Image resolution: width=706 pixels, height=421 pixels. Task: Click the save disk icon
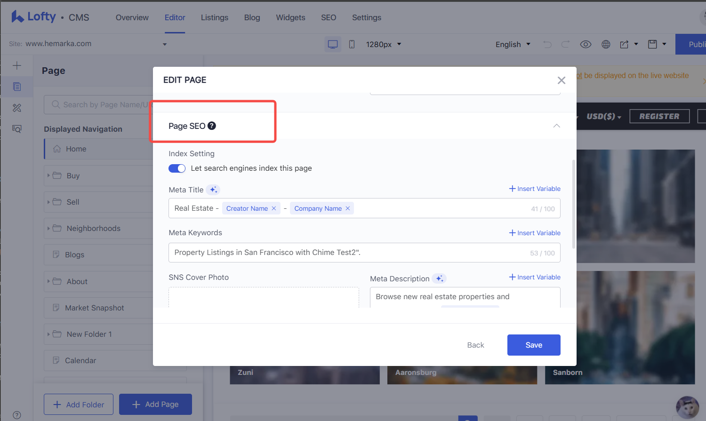[x=652, y=44]
